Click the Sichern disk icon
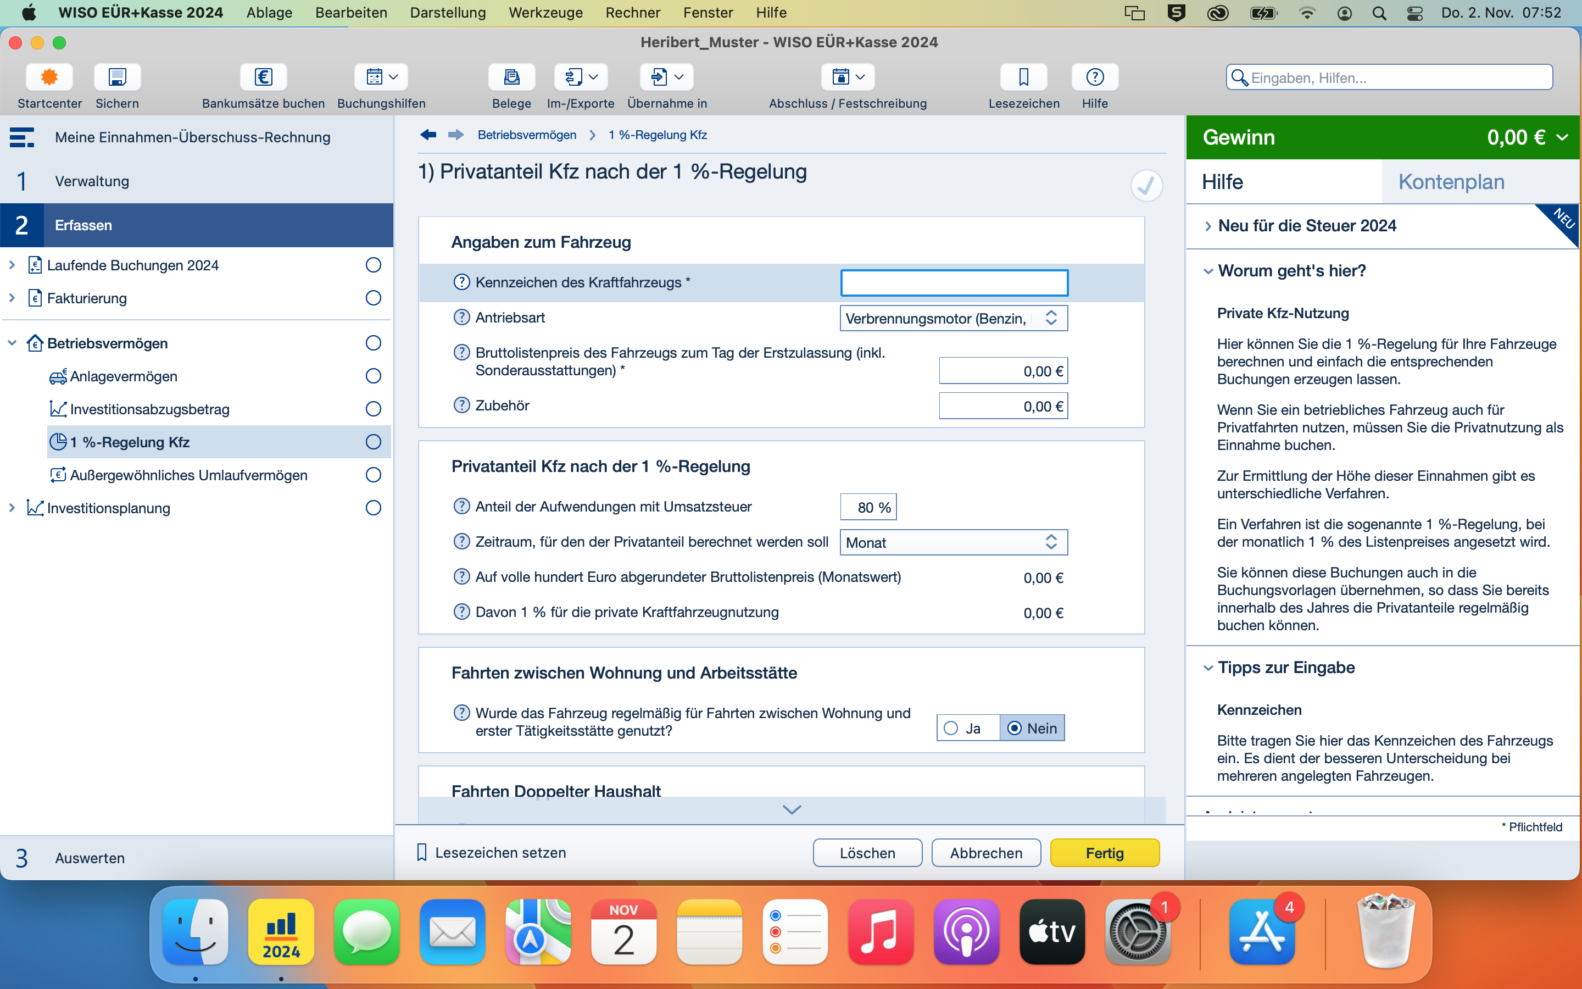The height and width of the screenshot is (989, 1582). [117, 77]
